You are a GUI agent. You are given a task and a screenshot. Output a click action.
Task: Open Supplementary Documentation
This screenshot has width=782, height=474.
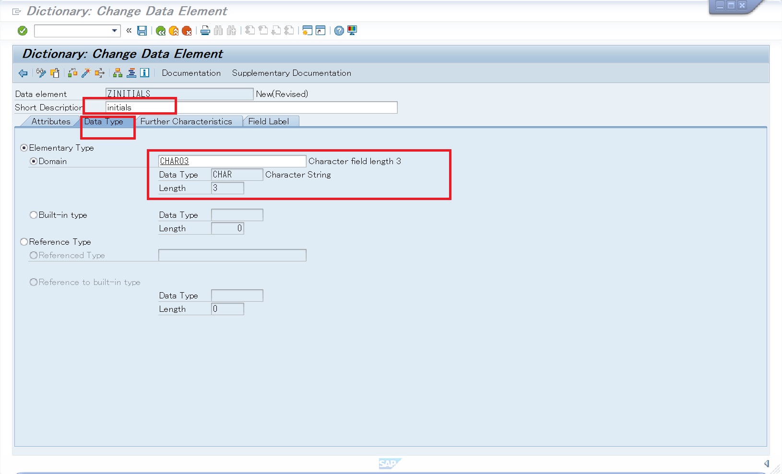(292, 73)
